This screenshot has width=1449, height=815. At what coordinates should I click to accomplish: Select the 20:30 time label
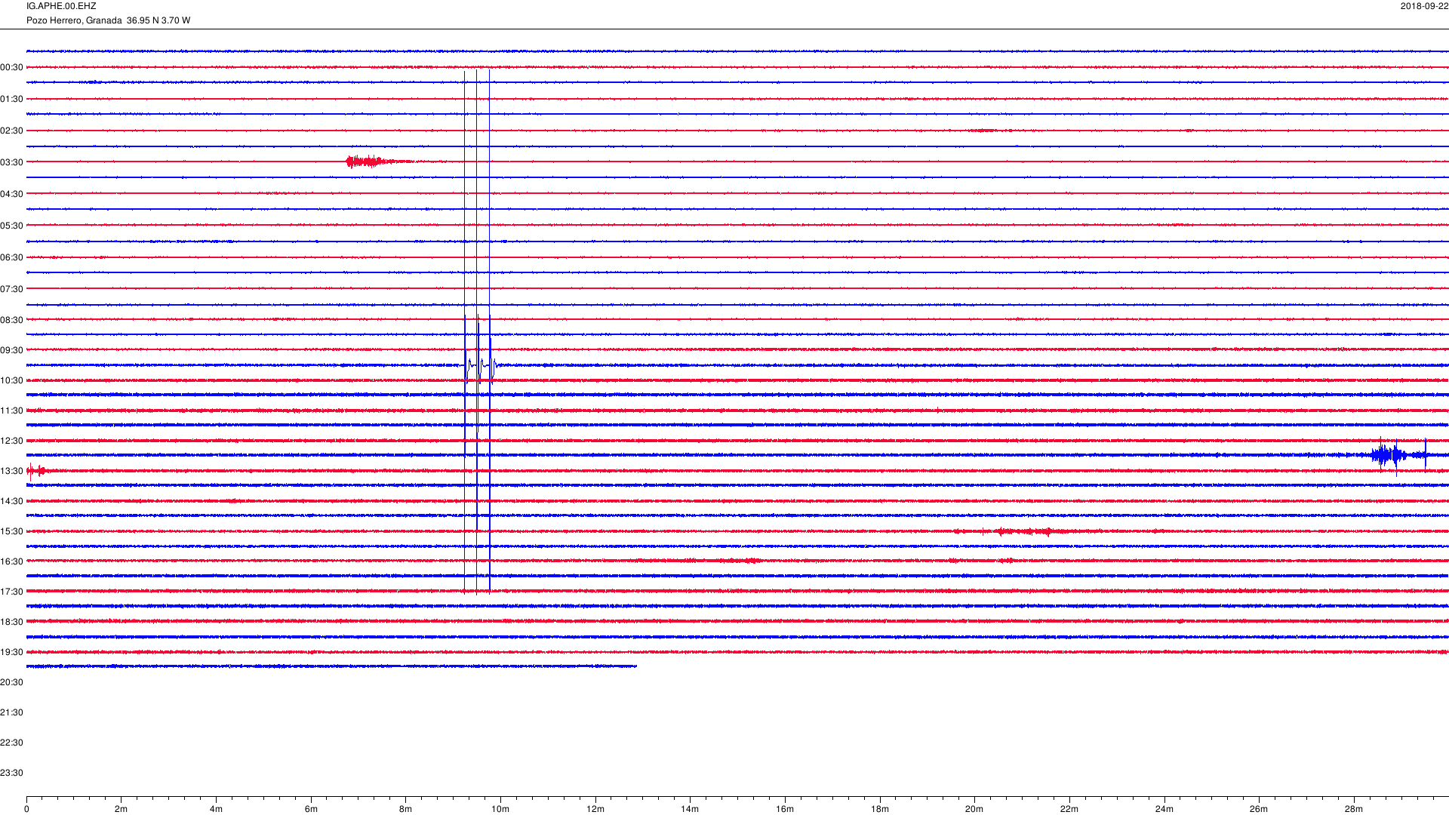pyautogui.click(x=11, y=683)
